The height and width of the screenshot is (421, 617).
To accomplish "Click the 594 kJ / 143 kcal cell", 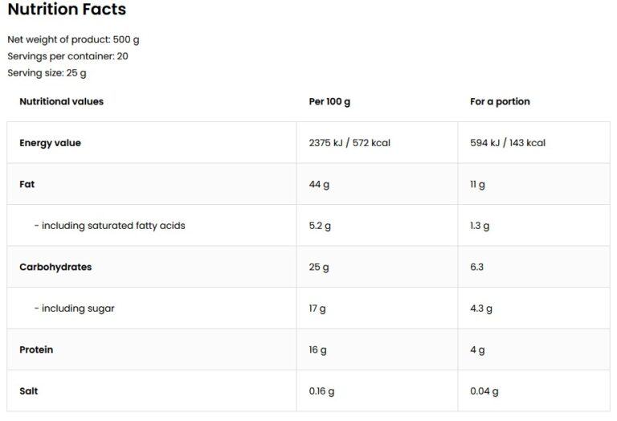I will click(x=508, y=143).
